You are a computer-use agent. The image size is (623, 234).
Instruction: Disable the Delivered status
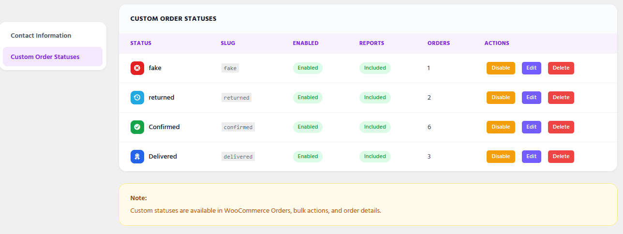point(501,157)
